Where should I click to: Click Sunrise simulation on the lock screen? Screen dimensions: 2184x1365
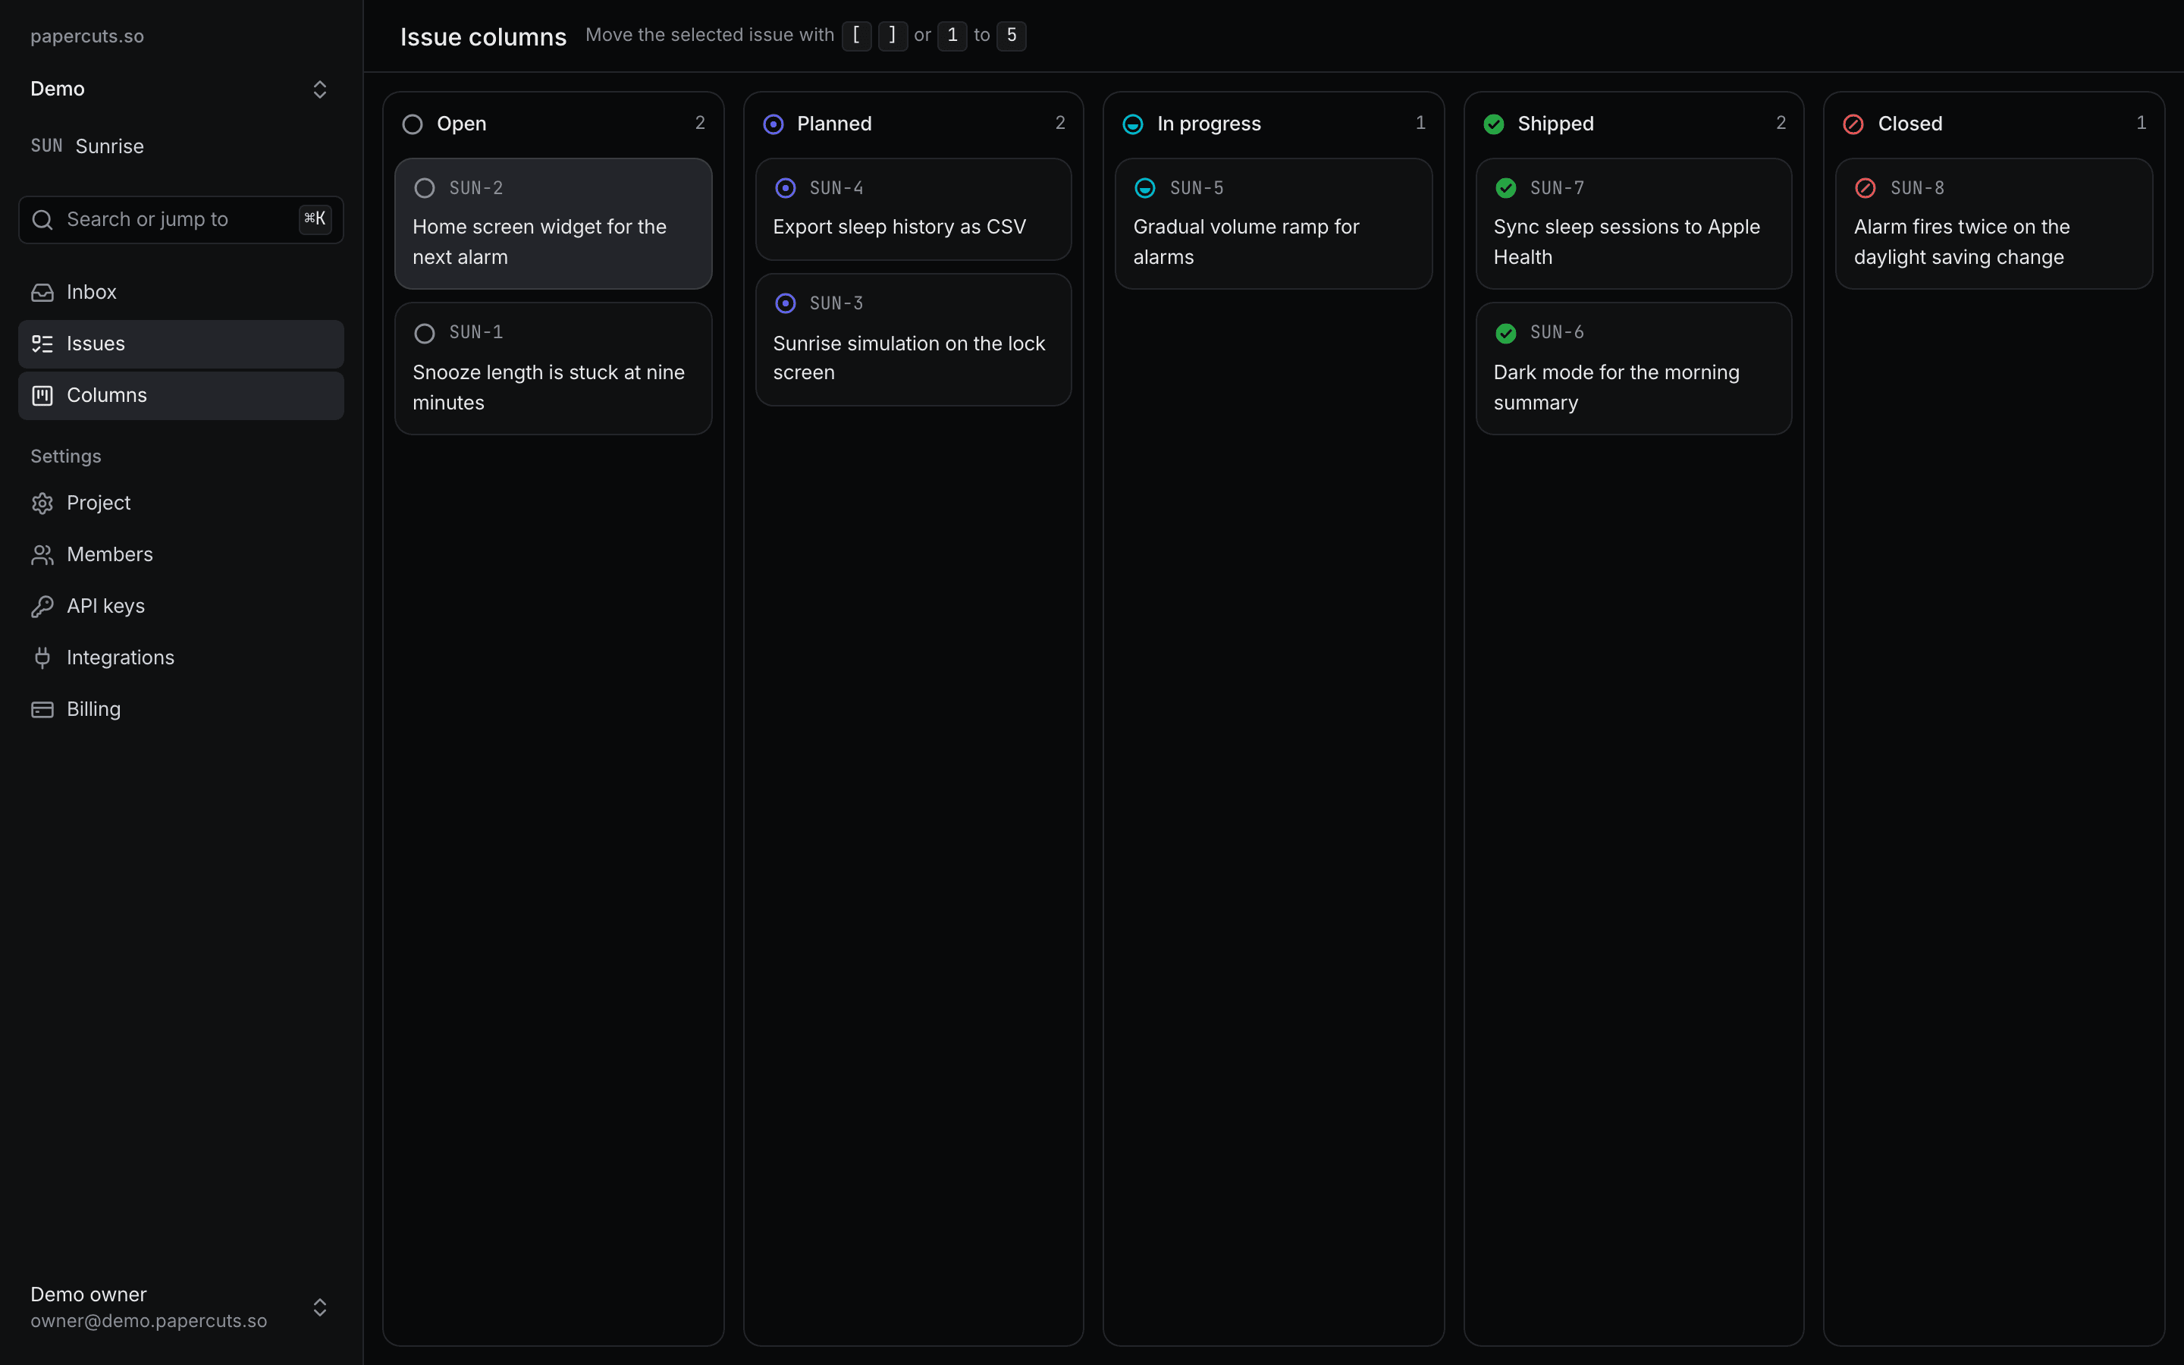pyautogui.click(x=908, y=357)
